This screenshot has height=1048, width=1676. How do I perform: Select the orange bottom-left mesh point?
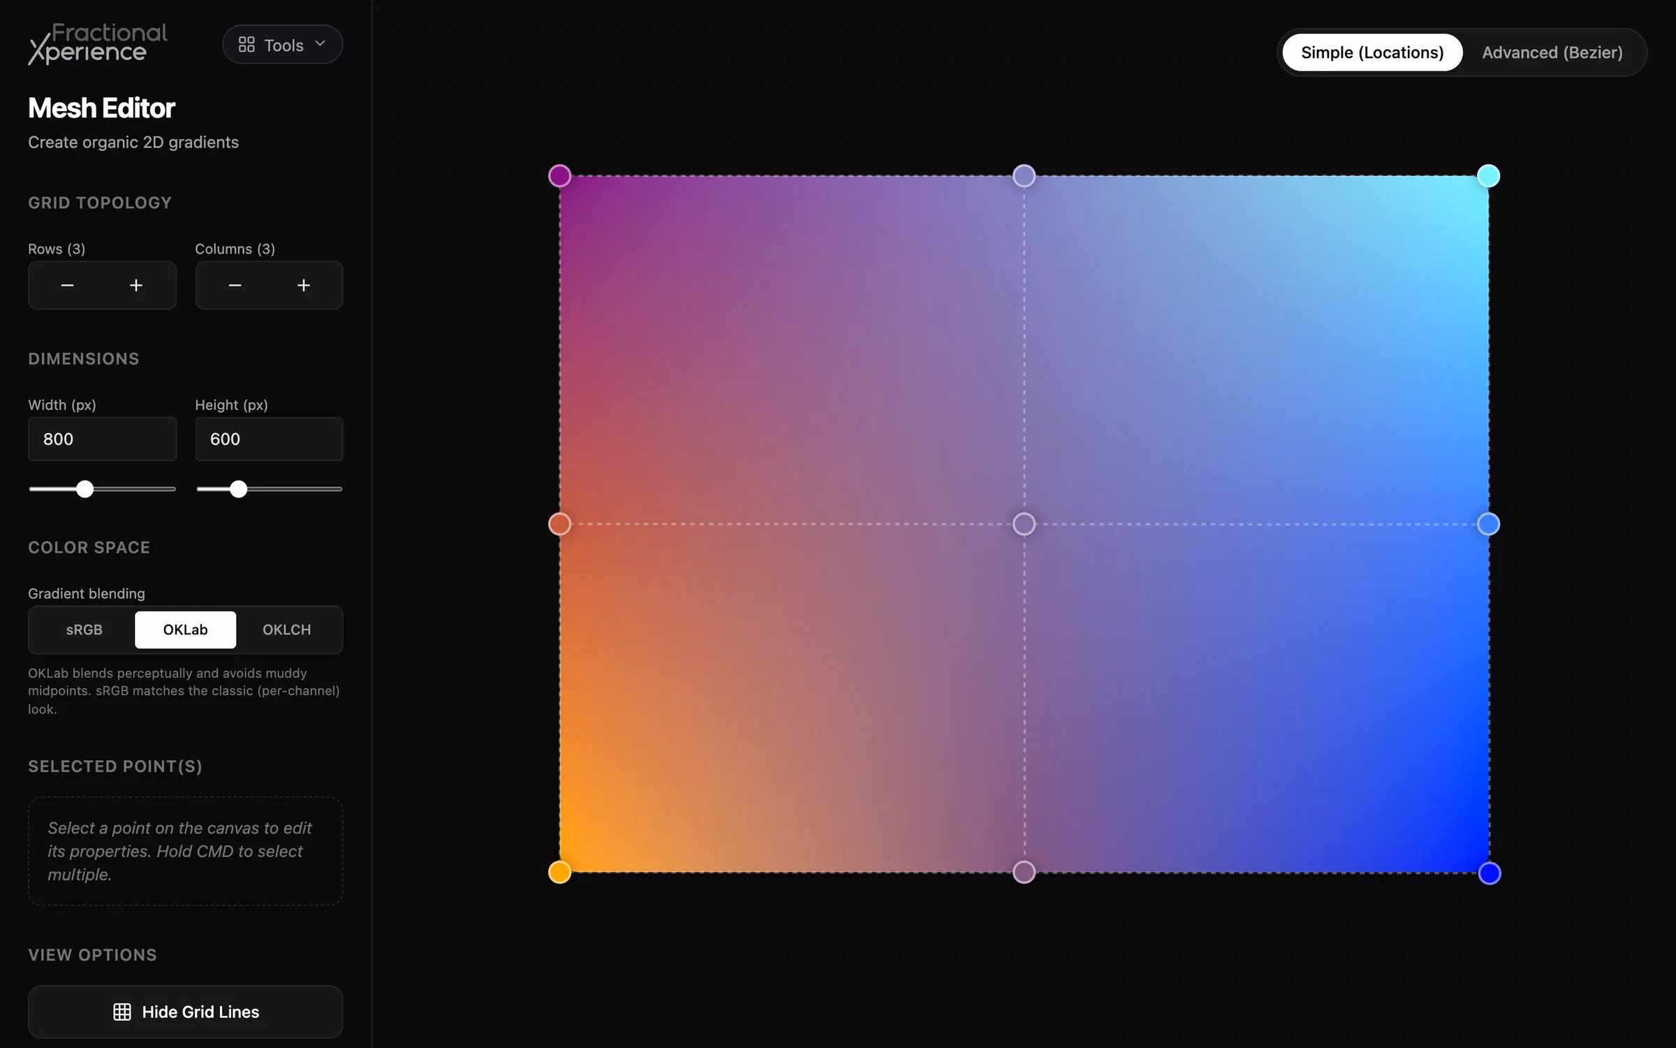[559, 872]
